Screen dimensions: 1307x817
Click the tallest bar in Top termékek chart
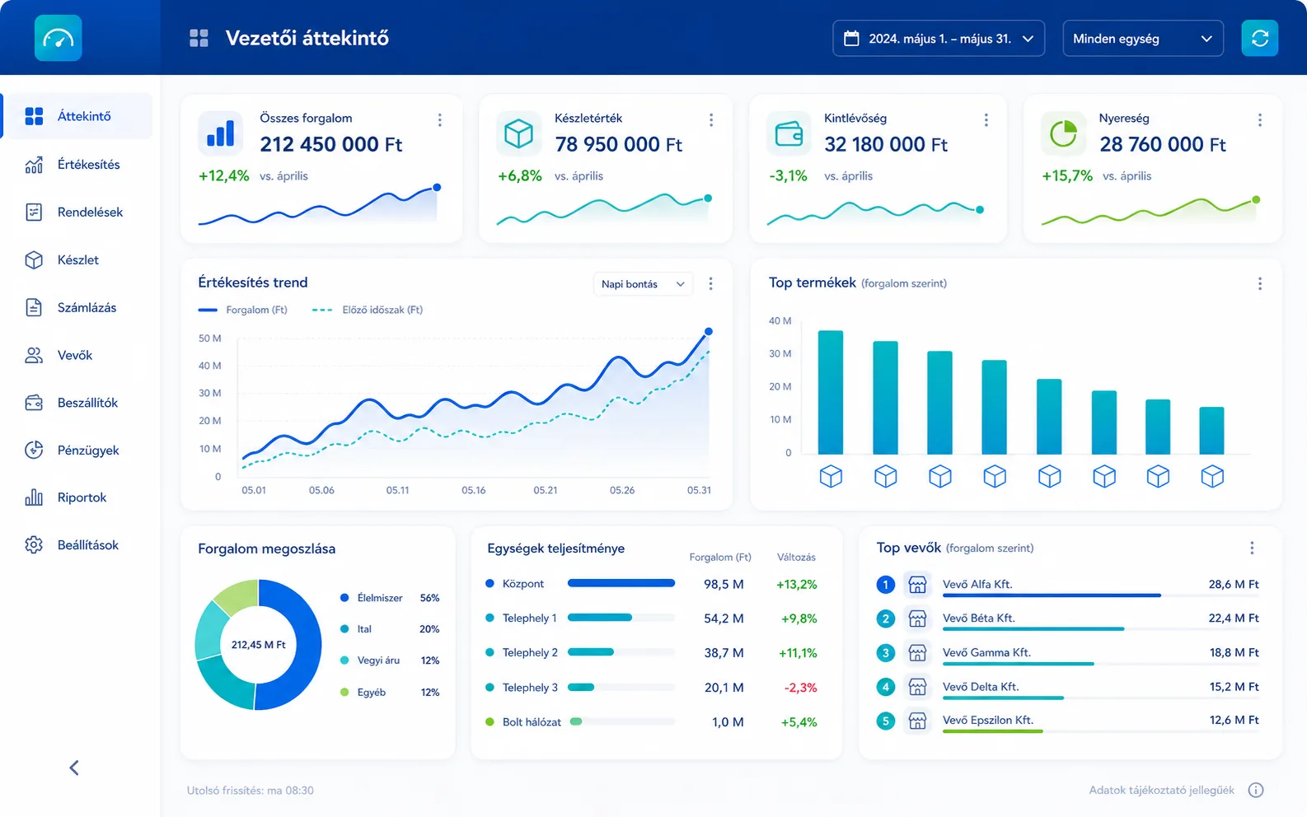[x=831, y=392]
